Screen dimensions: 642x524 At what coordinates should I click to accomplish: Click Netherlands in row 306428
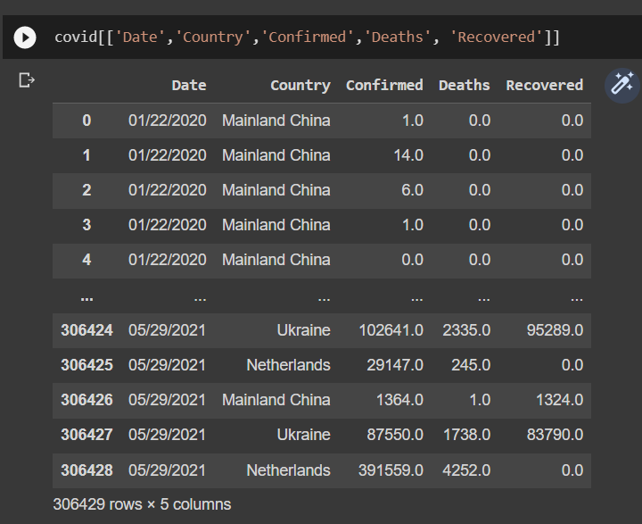pos(288,470)
